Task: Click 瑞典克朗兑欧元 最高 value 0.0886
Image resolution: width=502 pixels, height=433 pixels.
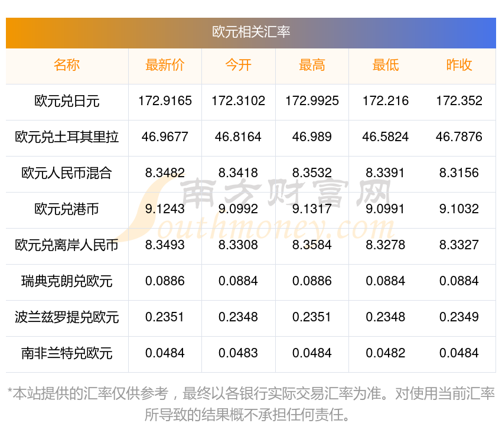Action: point(312,281)
